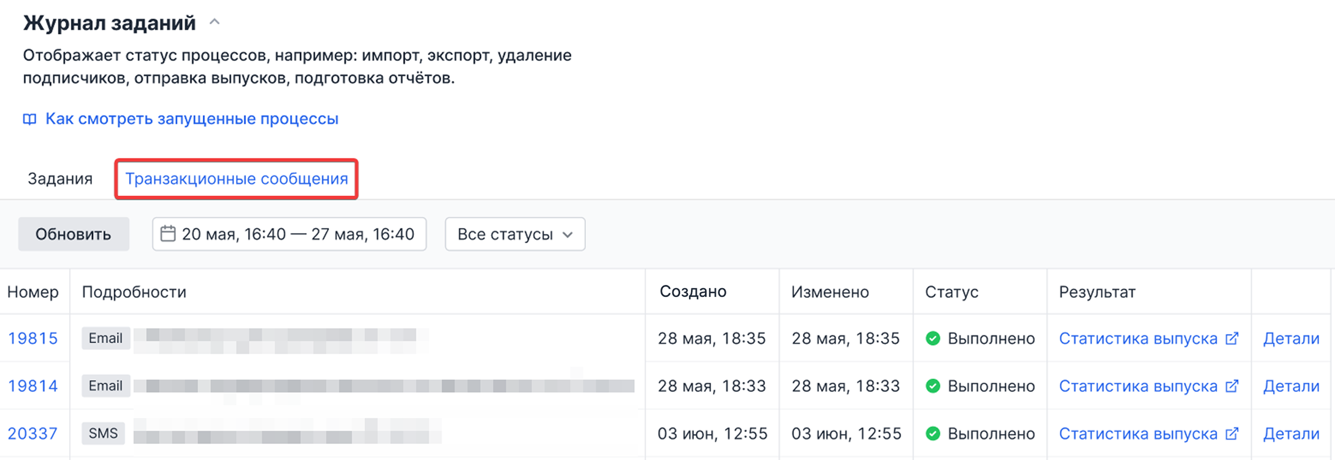The image size is (1335, 460).
Task: Open Как смотреть запущенные процессы guide
Action: point(191,118)
